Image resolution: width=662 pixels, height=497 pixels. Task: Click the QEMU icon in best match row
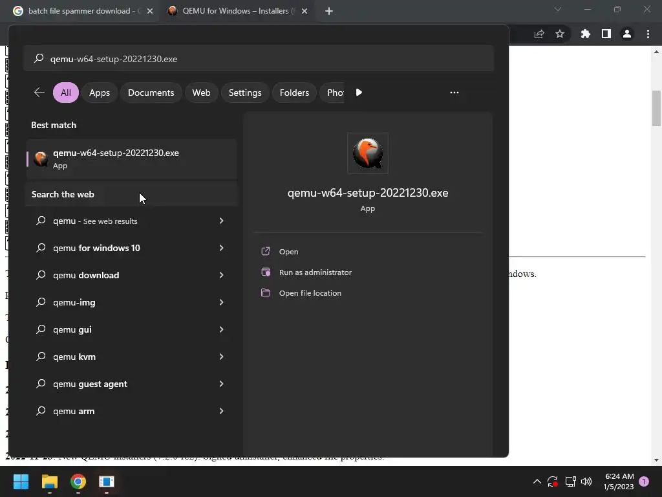pos(41,159)
